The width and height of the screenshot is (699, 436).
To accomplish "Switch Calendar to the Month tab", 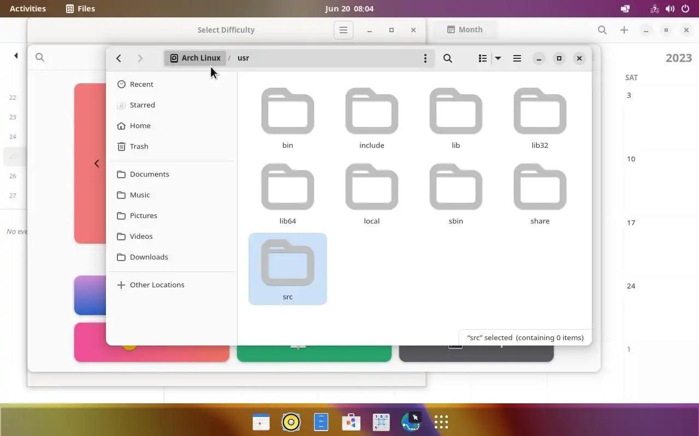I will (465, 29).
